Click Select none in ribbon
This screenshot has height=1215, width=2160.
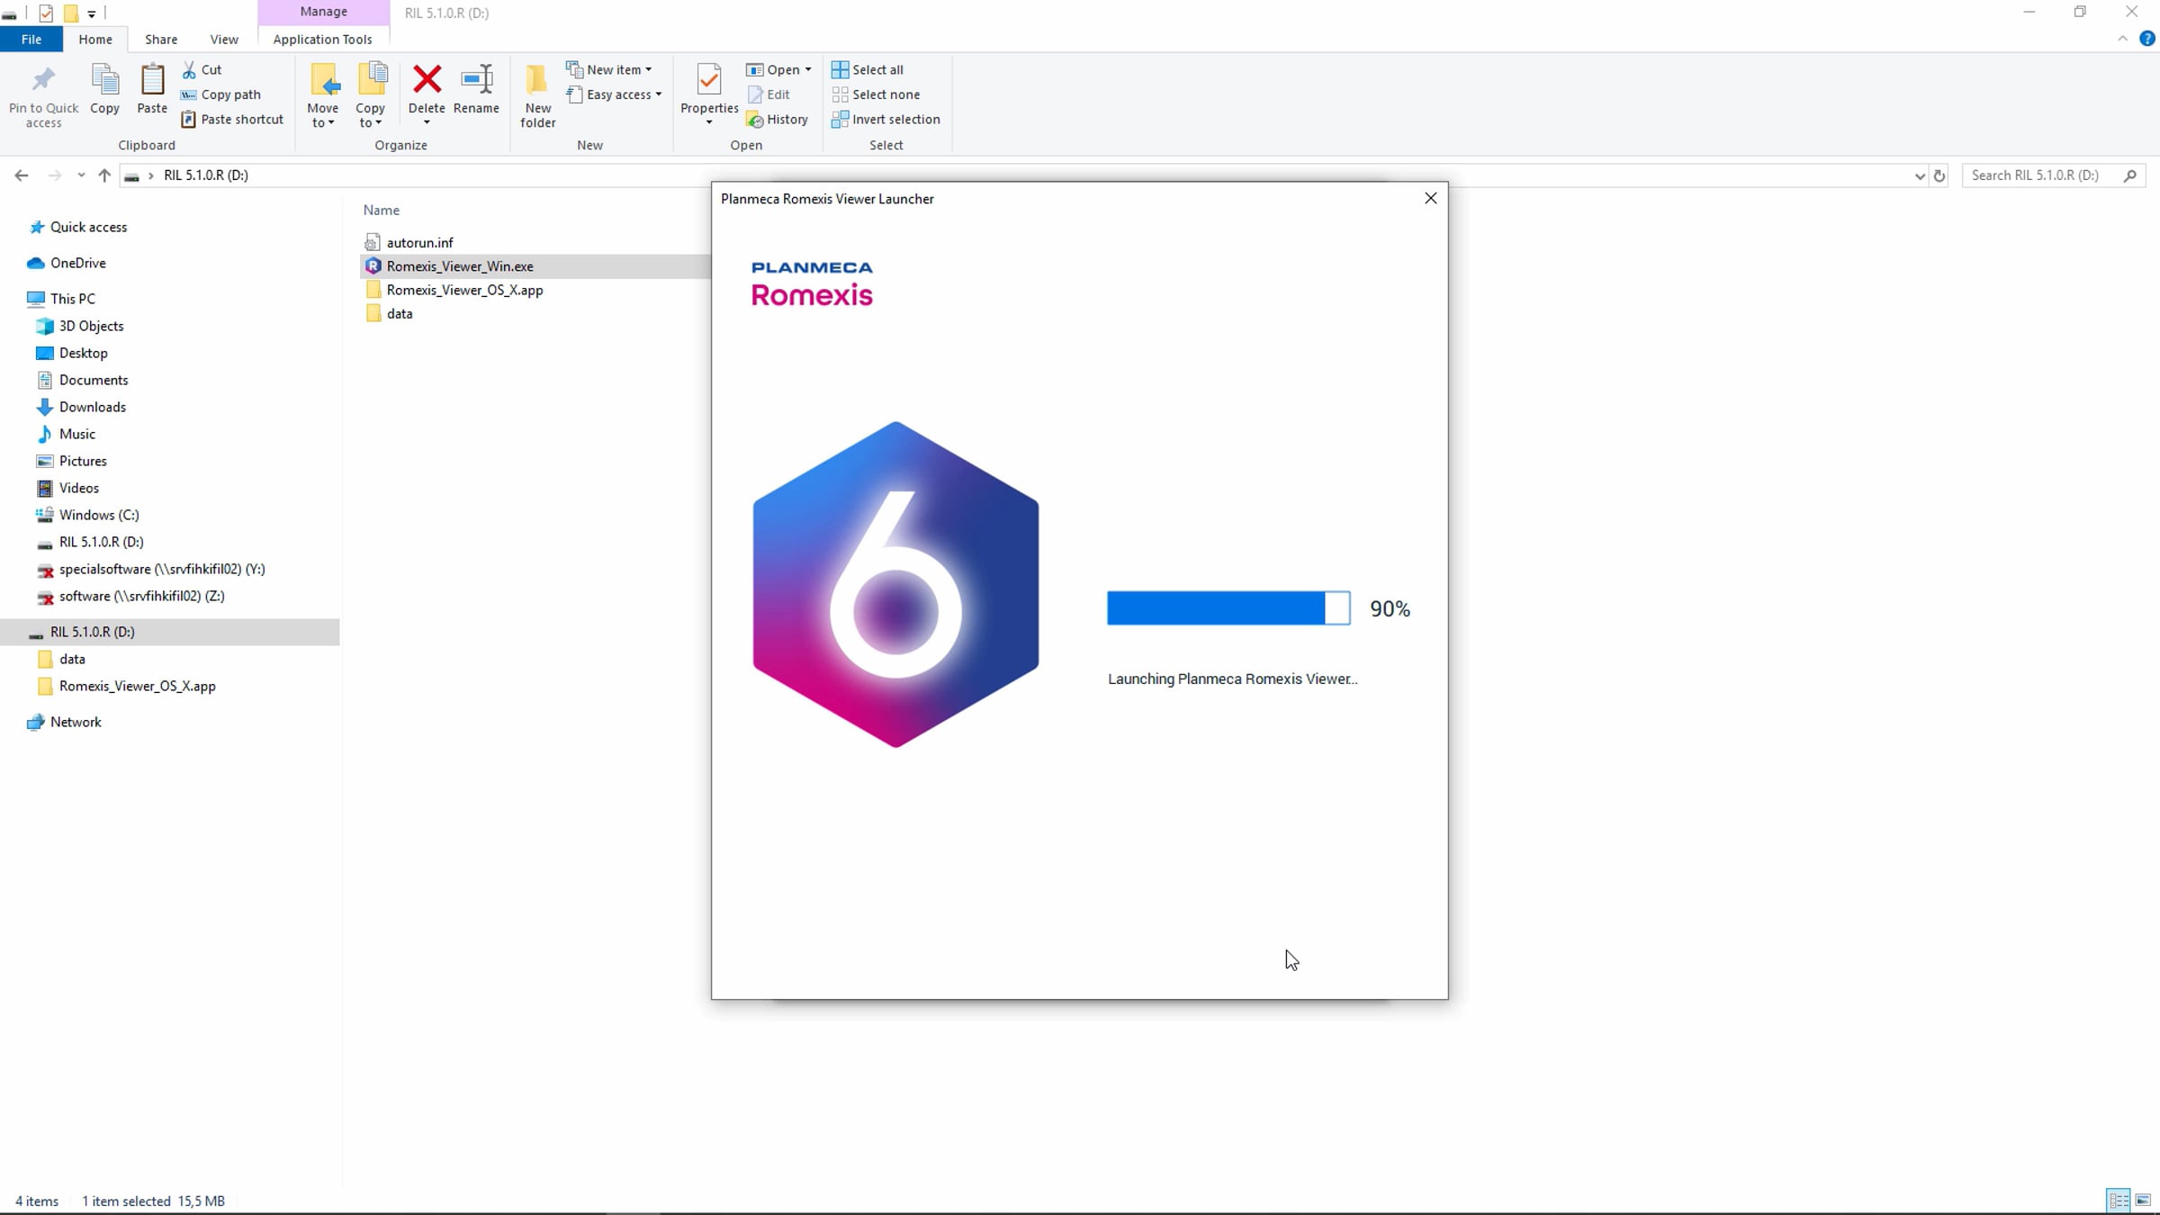[876, 94]
